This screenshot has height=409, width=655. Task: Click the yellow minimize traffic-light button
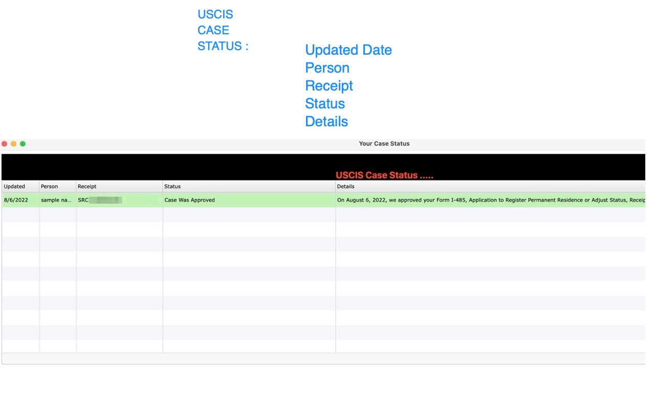[x=13, y=144]
